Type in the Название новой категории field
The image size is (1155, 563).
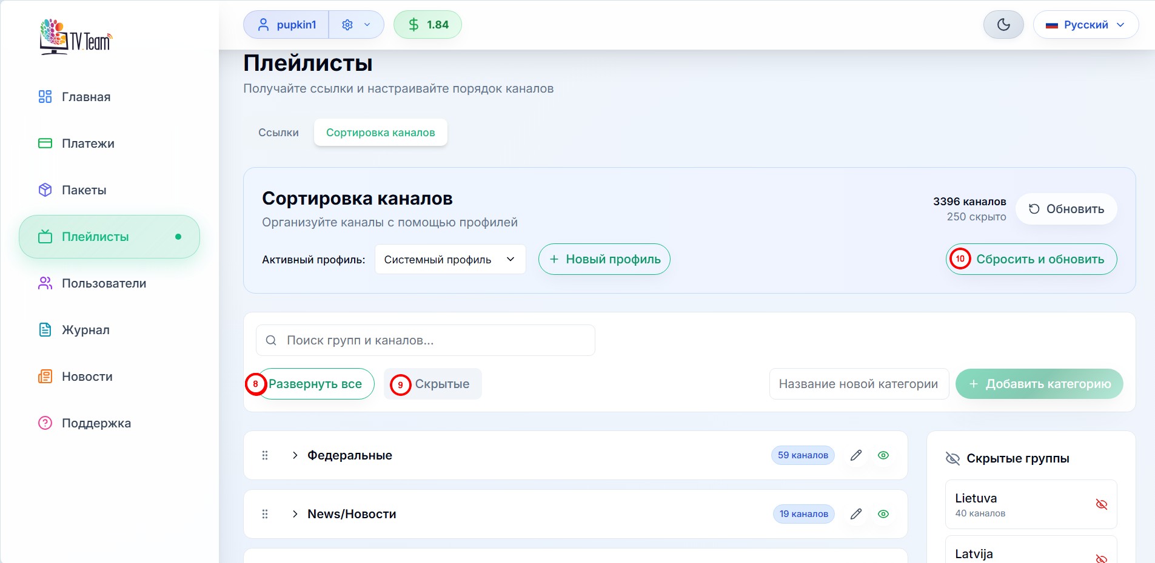[x=858, y=384]
